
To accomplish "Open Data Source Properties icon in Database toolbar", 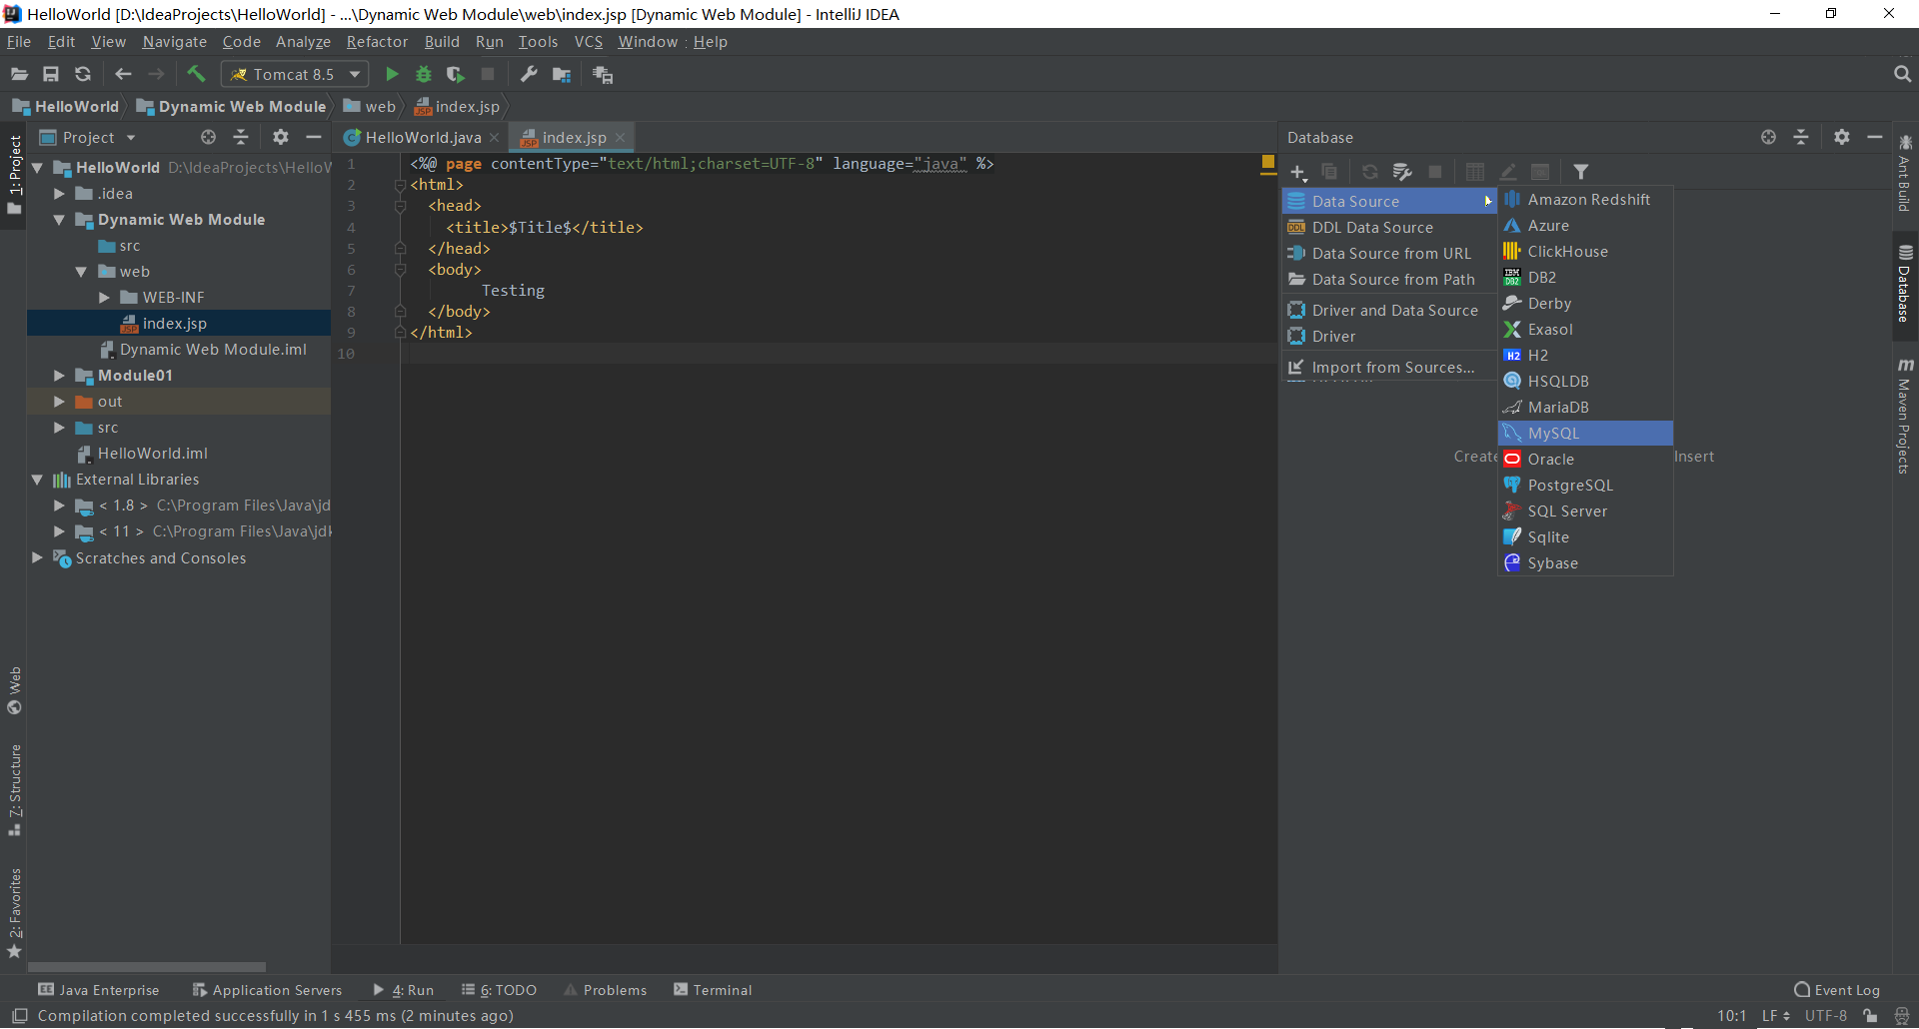I will 1402,172.
